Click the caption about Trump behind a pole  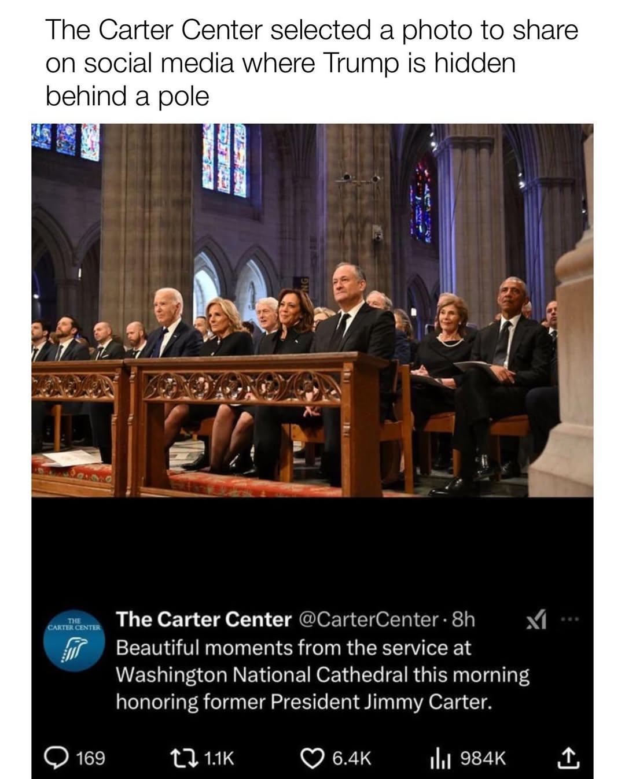pos(311,62)
